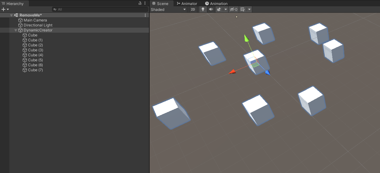Screen dimensions: 380x173
Task: Open the RemoveMe scene options menu
Action: pyautogui.click(x=145, y=15)
